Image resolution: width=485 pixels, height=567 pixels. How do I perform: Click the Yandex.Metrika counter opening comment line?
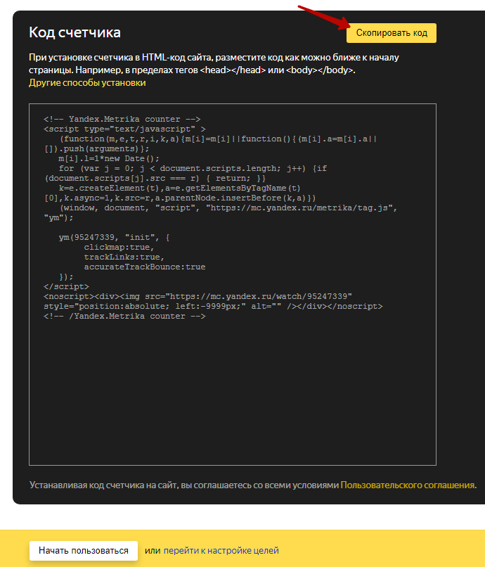(122, 119)
